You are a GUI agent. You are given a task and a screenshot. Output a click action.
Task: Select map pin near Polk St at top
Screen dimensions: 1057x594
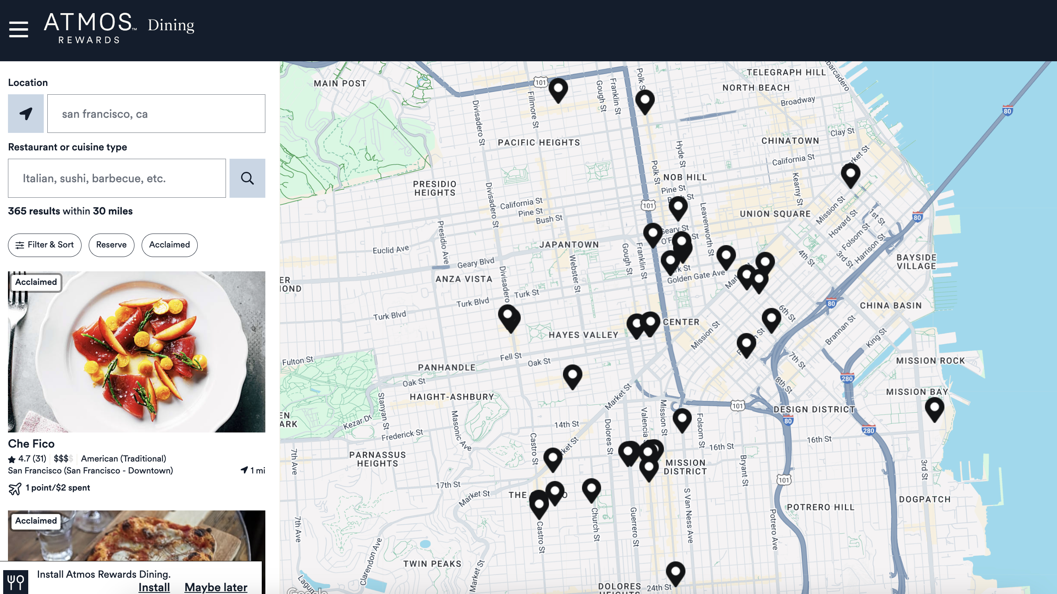644,102
